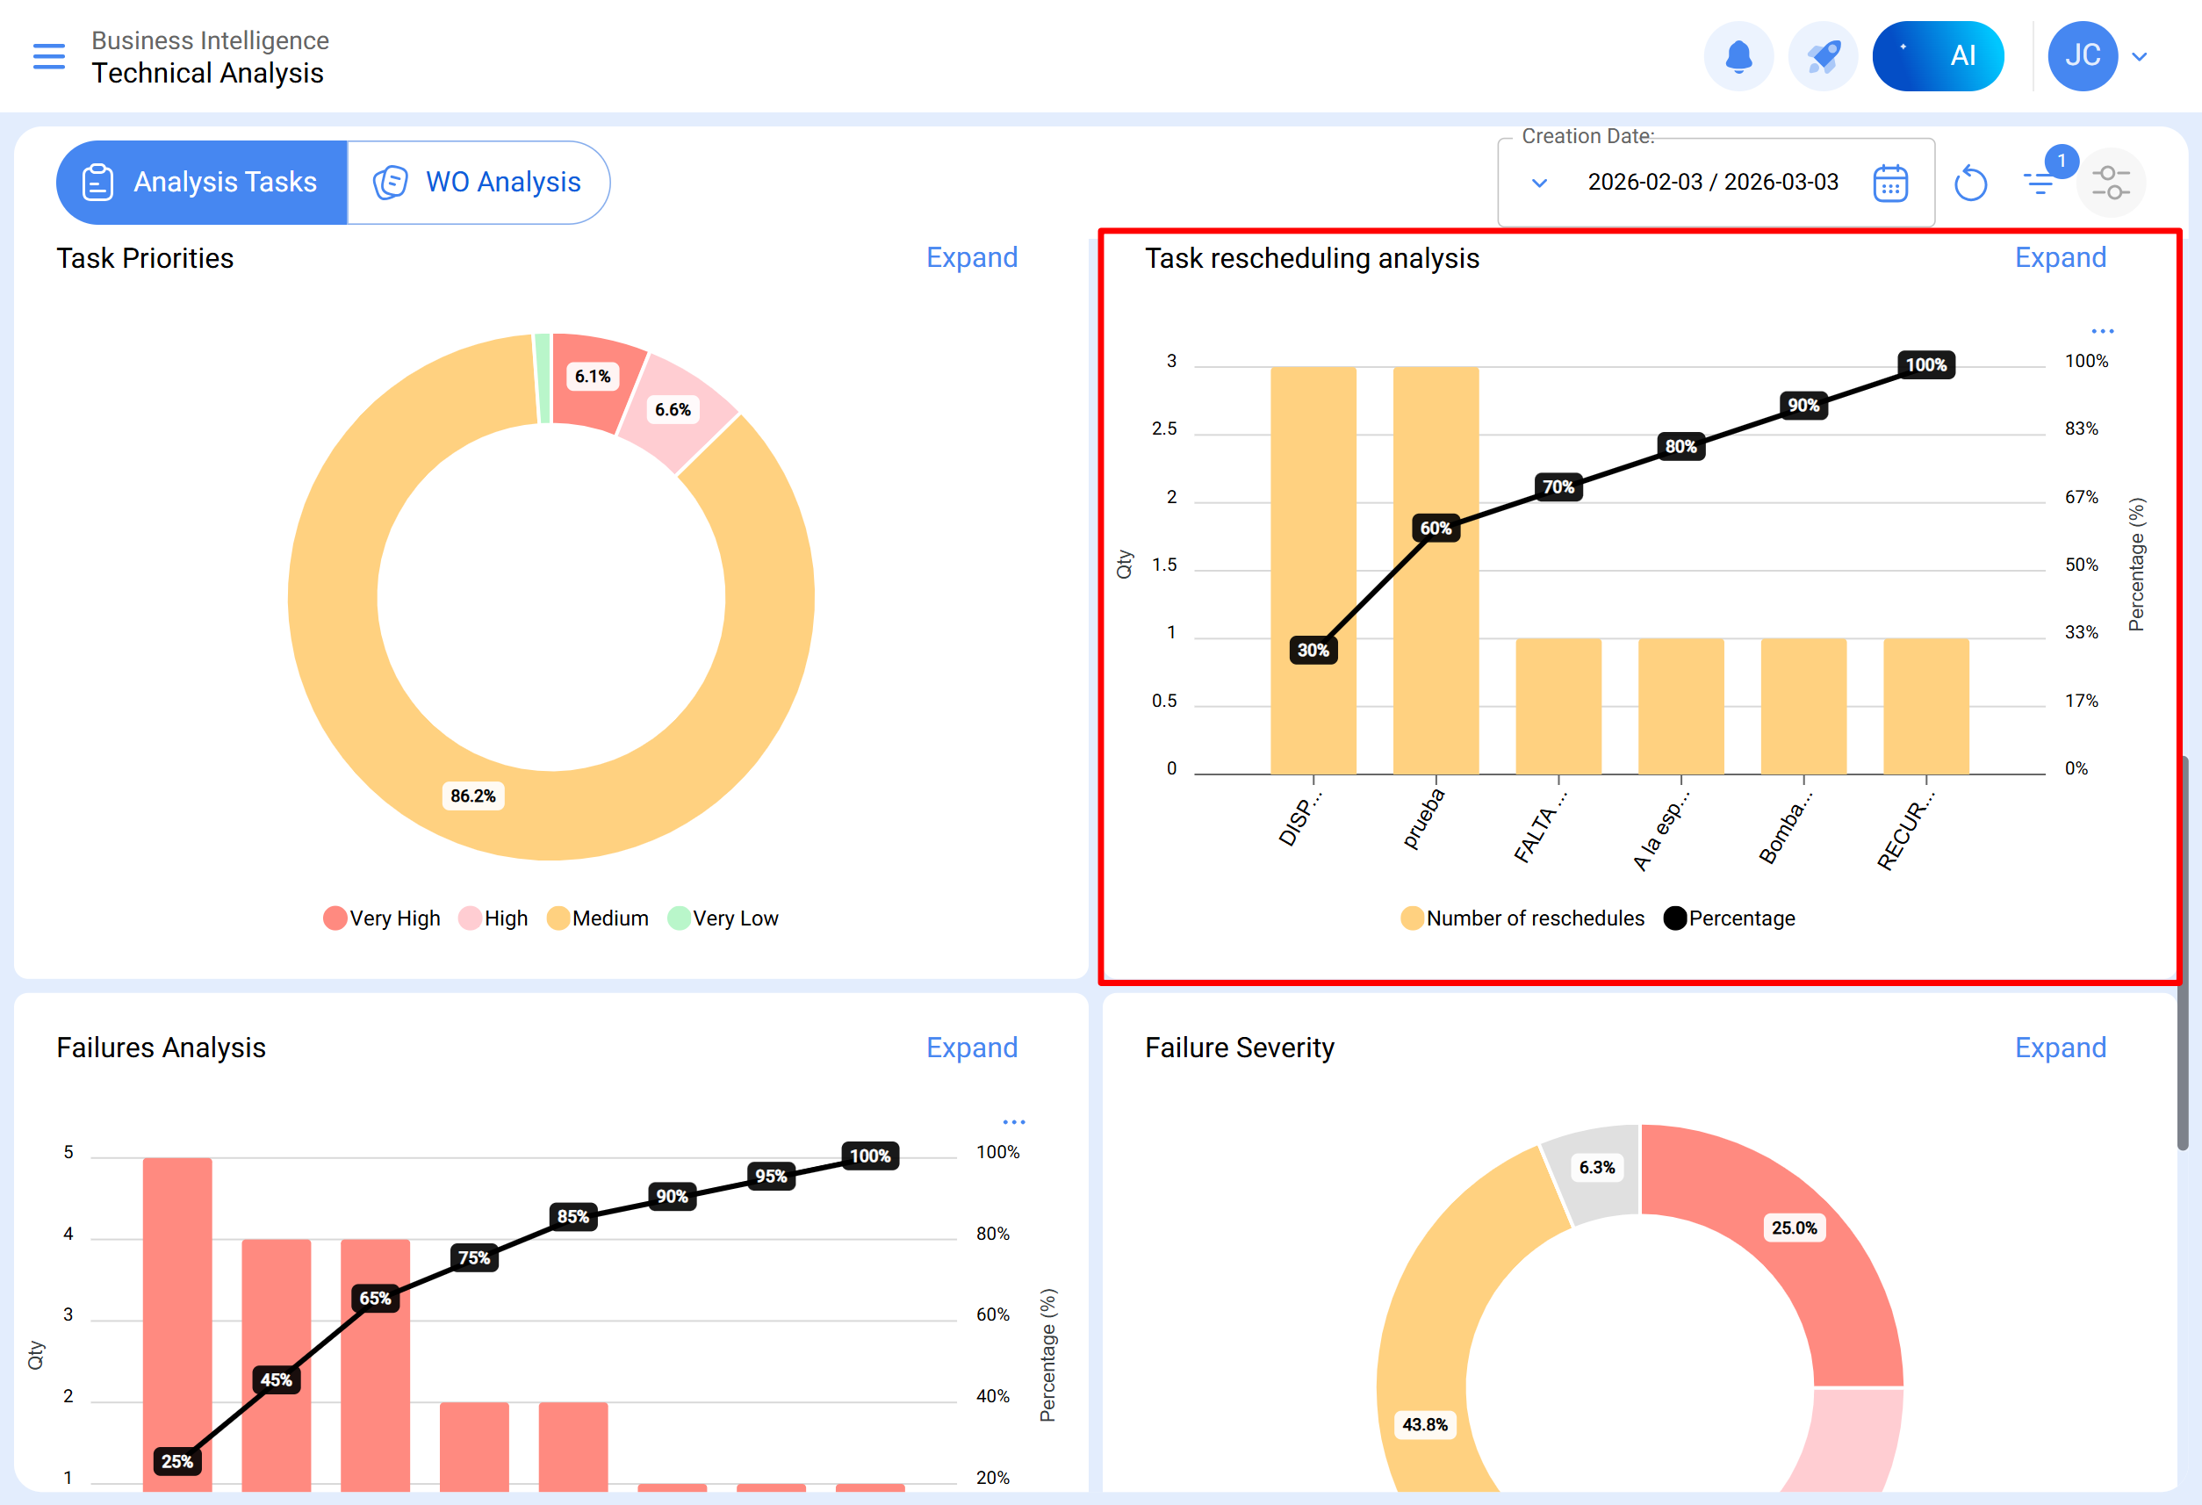The image size is (2202, 1505).
Task: Open the sliders settings icon
Action: pos(2111,182)
